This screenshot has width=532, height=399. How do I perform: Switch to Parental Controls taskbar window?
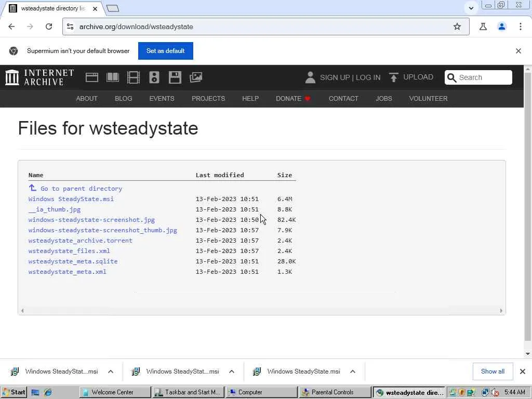coord(335,392)
